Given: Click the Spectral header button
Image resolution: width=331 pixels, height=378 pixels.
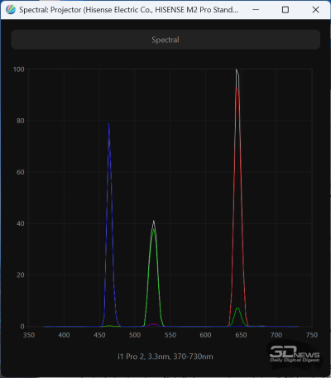Looking at the screenshot, I should pyautogui.click(x=165, y=40).
